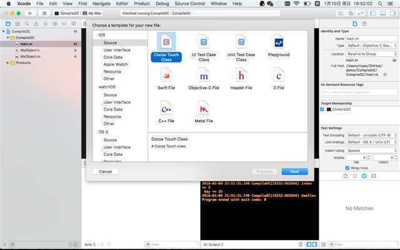Viewport: 400px width, 250px height.
Task: Switch to the Assistant editor
Action: point(351,13)
